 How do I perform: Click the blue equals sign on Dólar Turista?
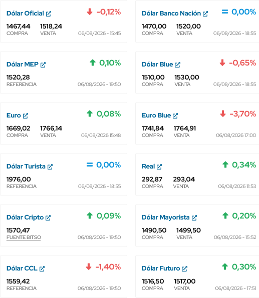pyautogui.click(x=90, y=164)
